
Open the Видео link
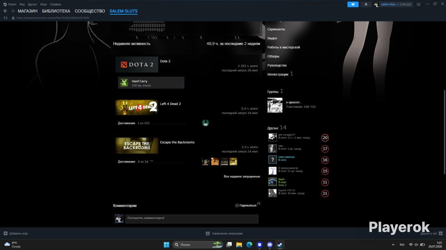pos(272,38)
